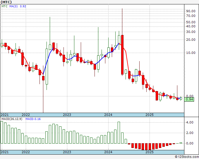Select the MTC legend label

tap(4, 6)
